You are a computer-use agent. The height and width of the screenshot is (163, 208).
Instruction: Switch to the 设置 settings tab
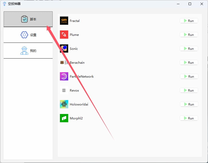click(28, 35)
